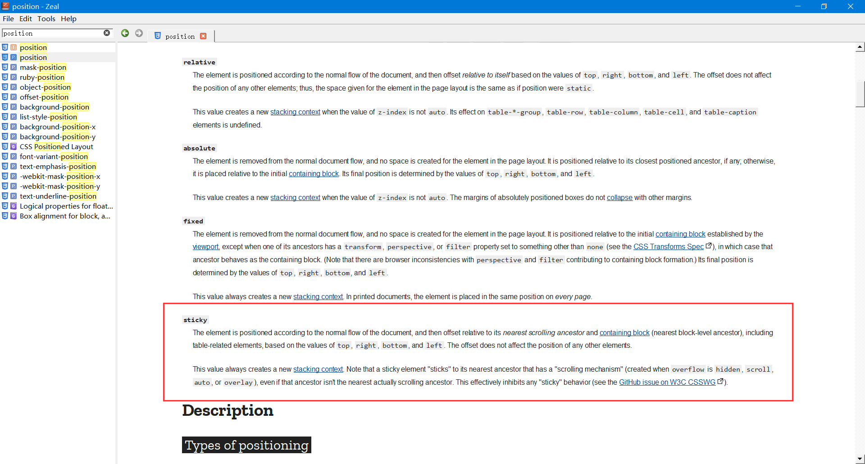Clear the search box with the X icon

(x=107, y=33)
